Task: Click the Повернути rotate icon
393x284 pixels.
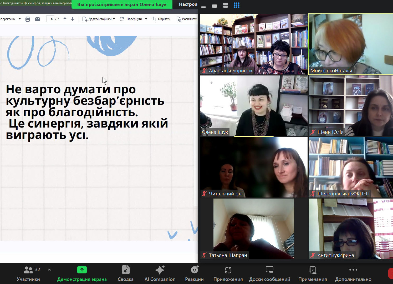Action: pyautogui.click(x=122, y=19)
